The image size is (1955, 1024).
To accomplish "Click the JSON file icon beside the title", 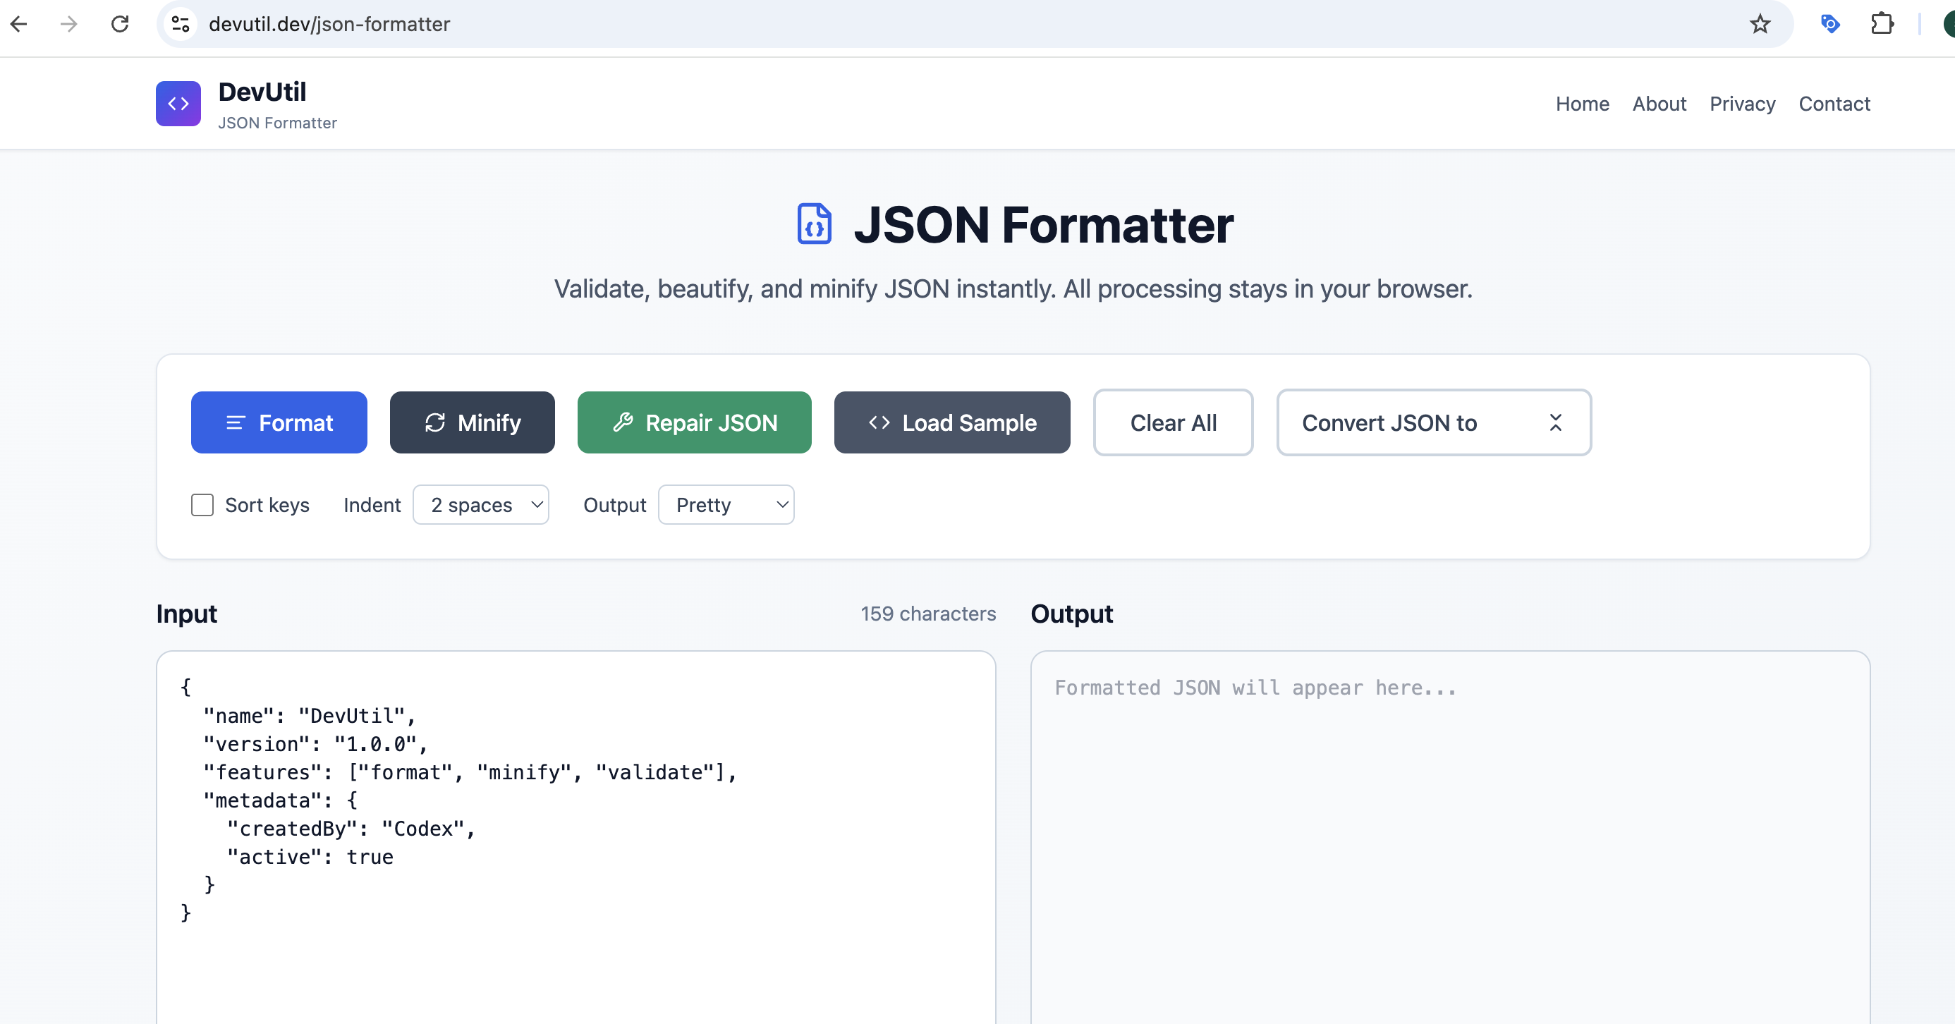I will [814, 224].
